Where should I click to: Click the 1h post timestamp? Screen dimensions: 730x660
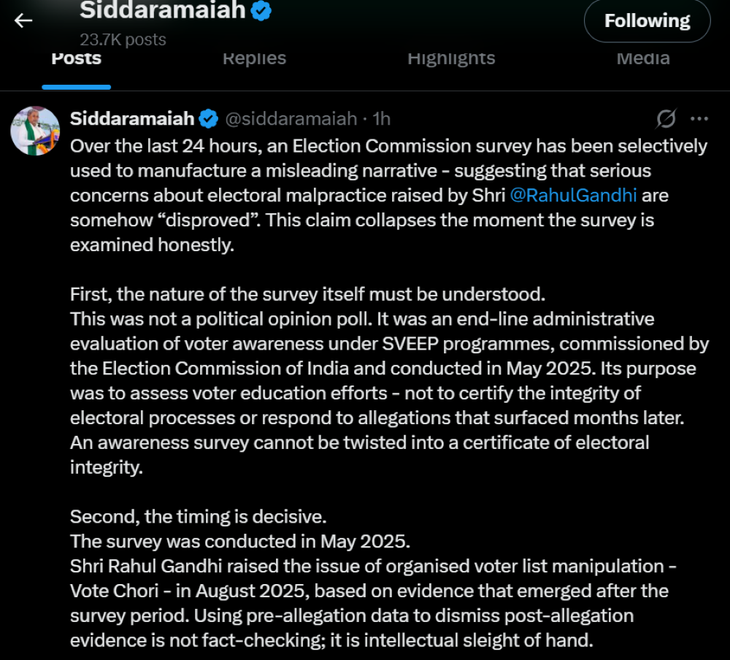click(382, 118)
